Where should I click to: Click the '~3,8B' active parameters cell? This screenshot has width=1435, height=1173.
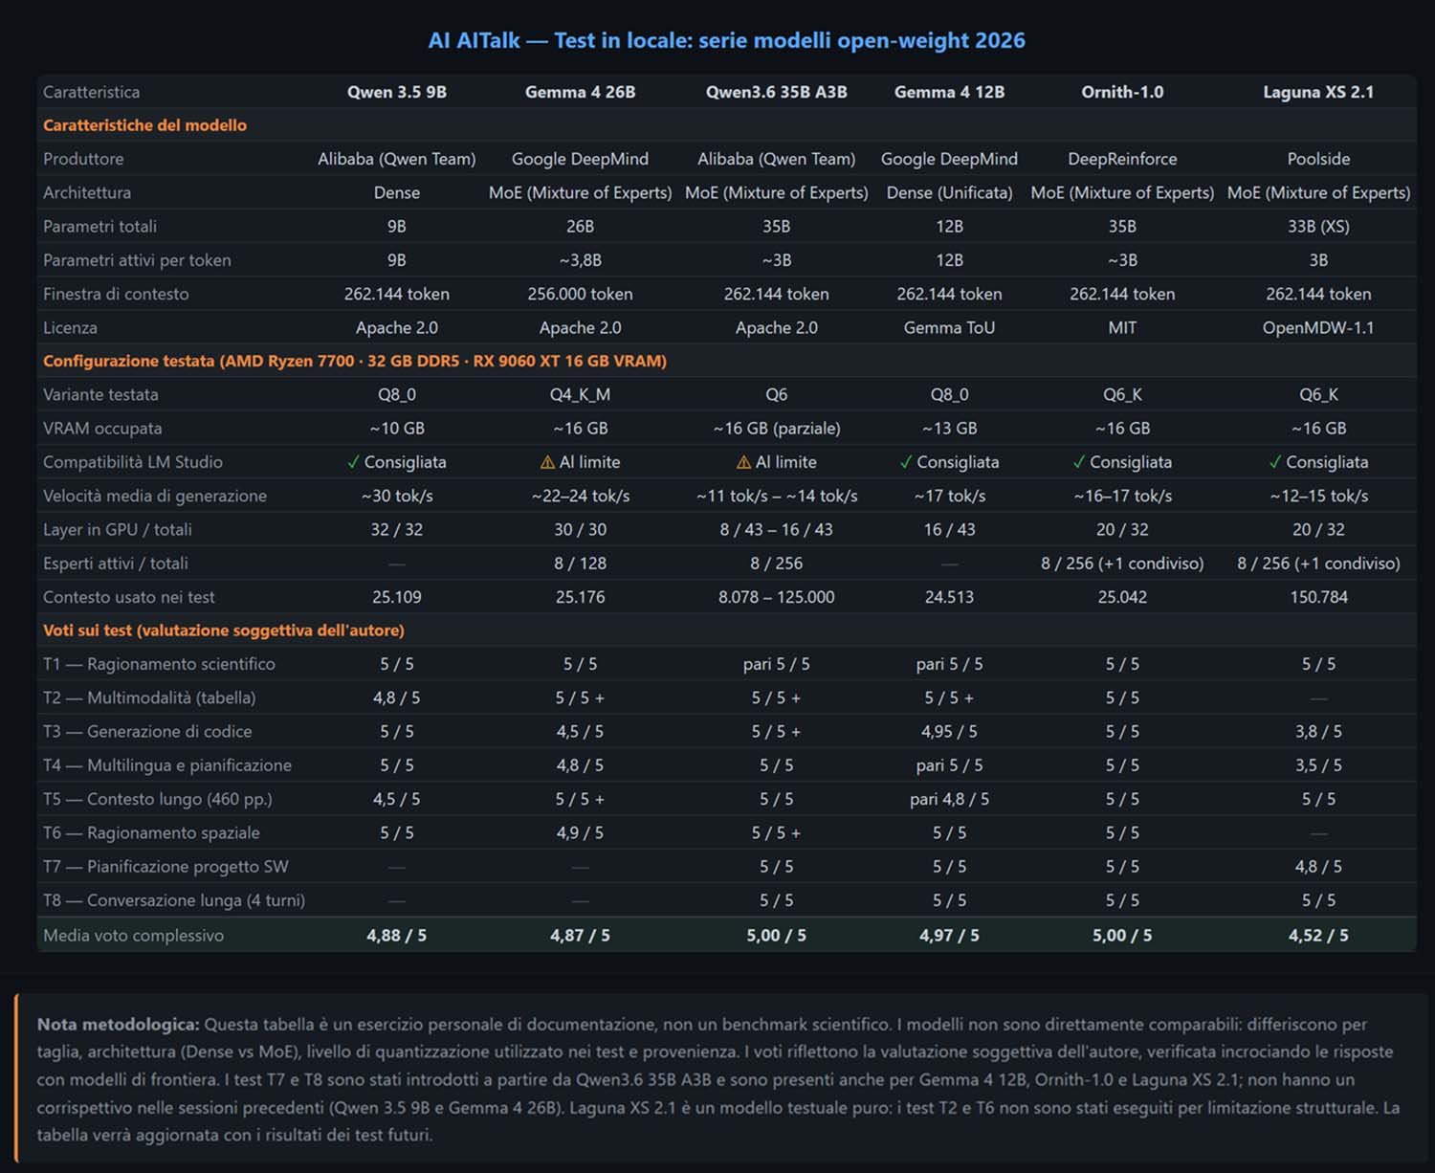(x=581, y=260)
